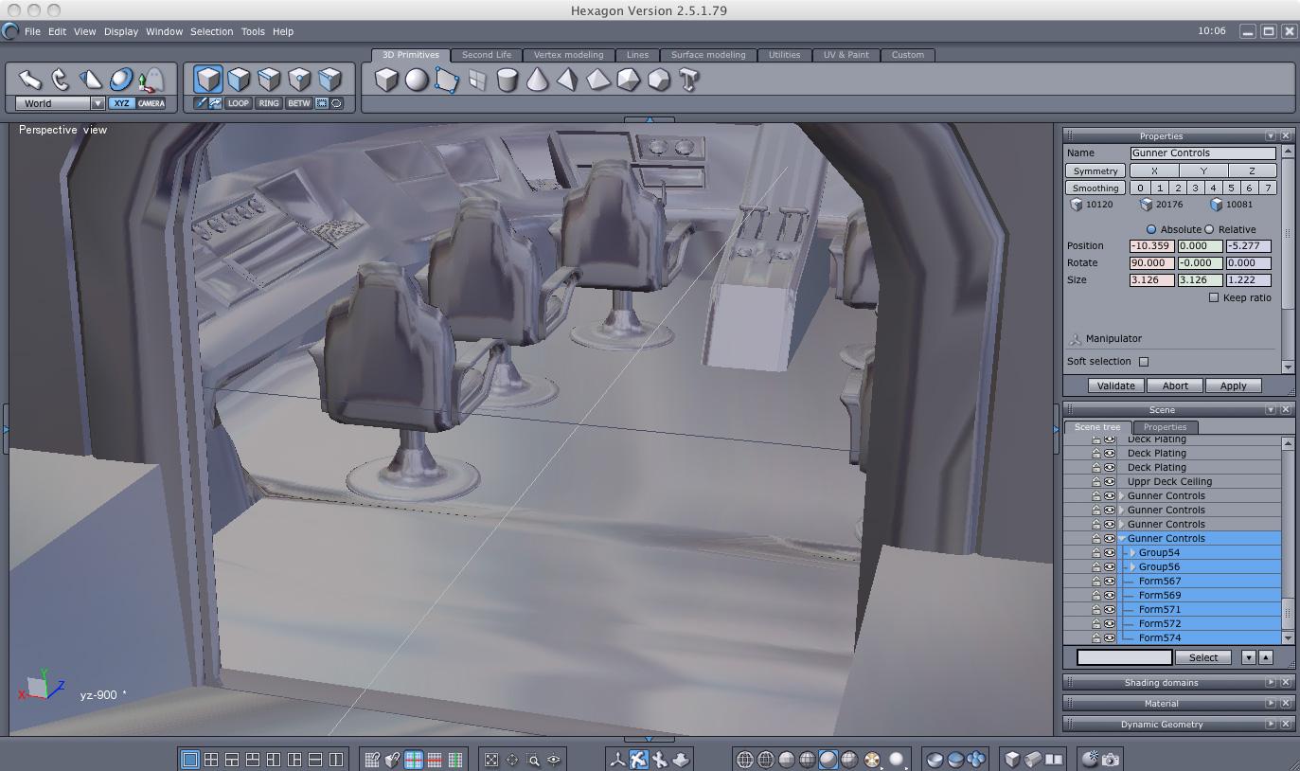Open the Tools menu
Image resolution: width=1300 pixels, height=771 pixels.
click(253, 31)
